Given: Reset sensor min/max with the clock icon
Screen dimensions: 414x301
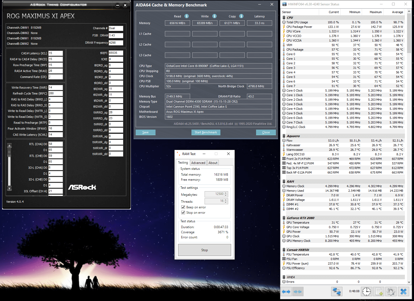Looking at the screenshot, I should click(x=367, y=292).
